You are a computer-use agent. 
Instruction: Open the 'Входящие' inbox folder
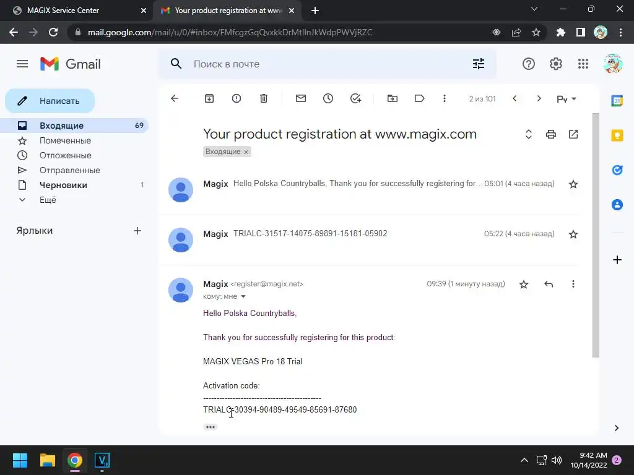tap(74, 126)
